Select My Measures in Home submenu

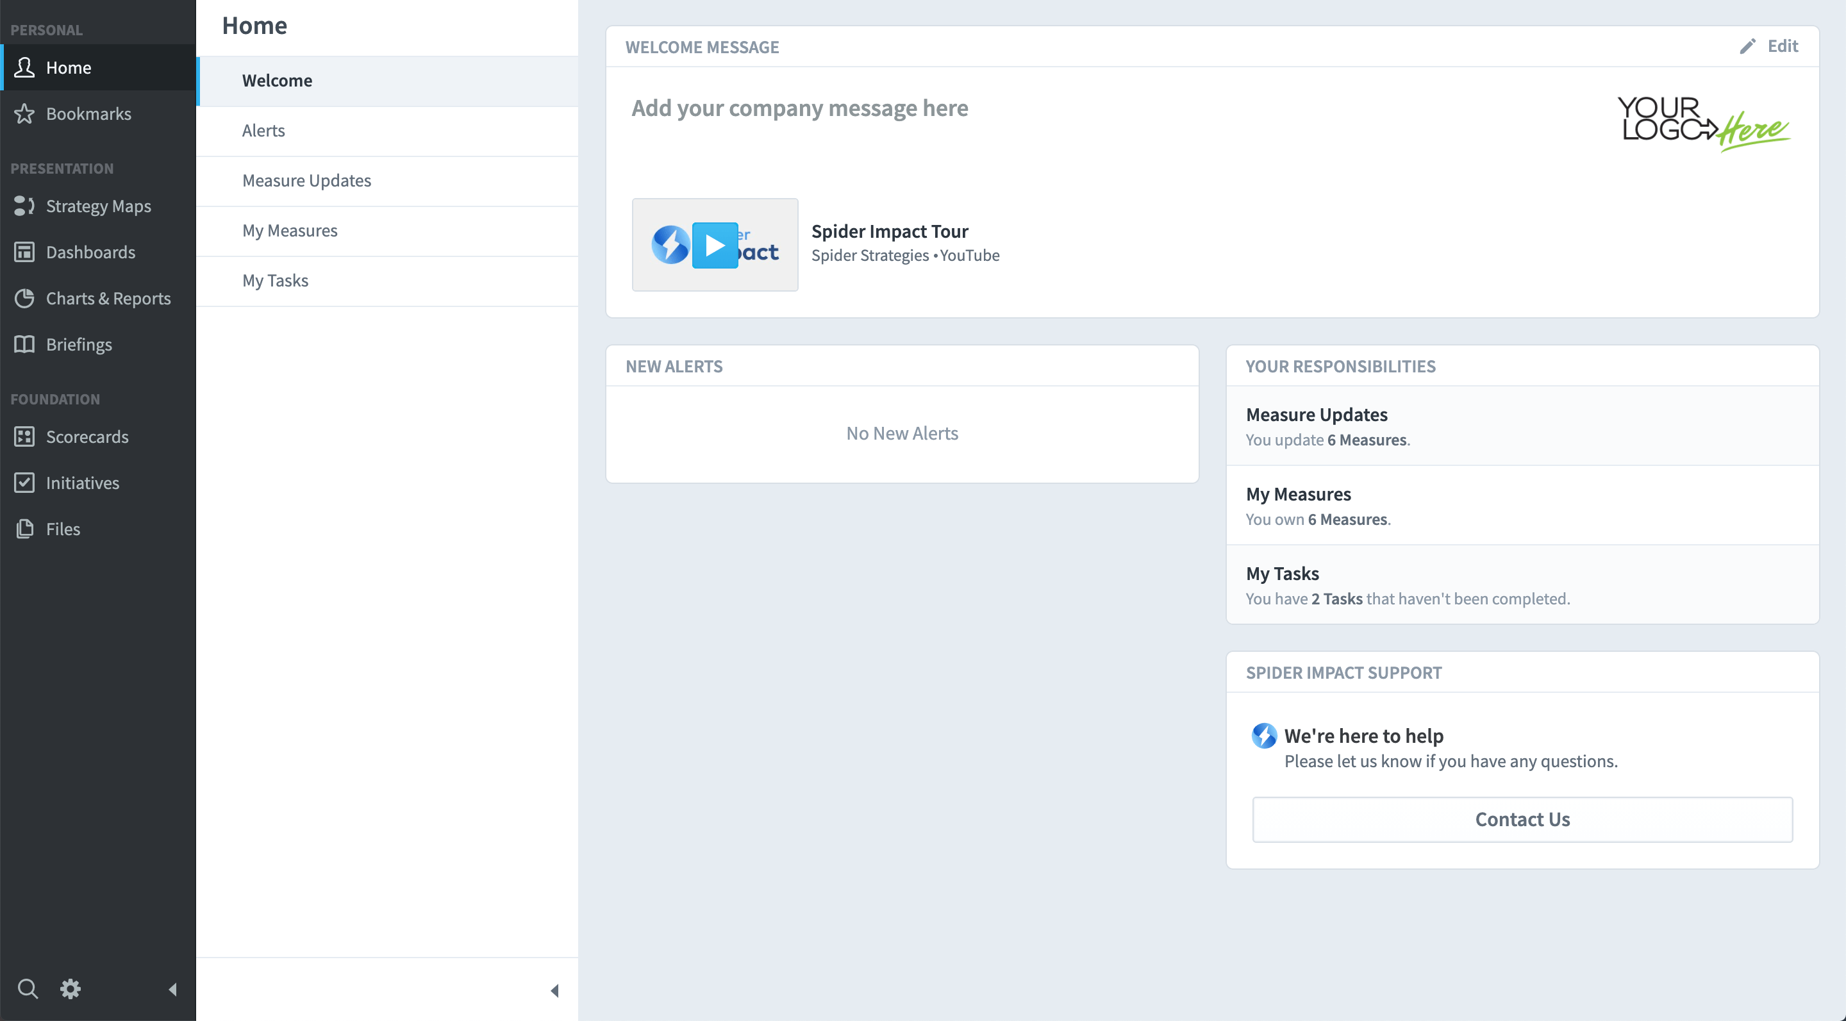tap(388, 231)
